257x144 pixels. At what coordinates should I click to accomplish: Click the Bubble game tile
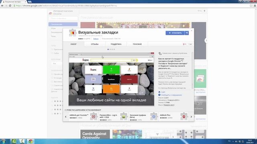point(127,134)
